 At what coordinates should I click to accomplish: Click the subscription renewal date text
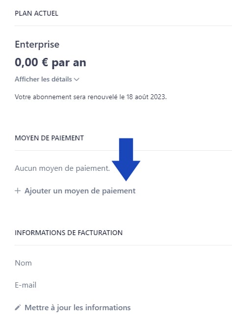point(91,97)
